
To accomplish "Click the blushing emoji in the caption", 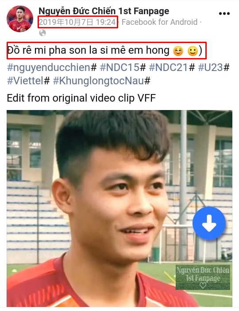I will pos(178,51).
